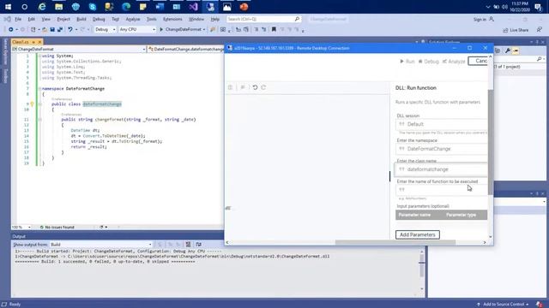Open the Extensions menu

(x=172, y=19)
